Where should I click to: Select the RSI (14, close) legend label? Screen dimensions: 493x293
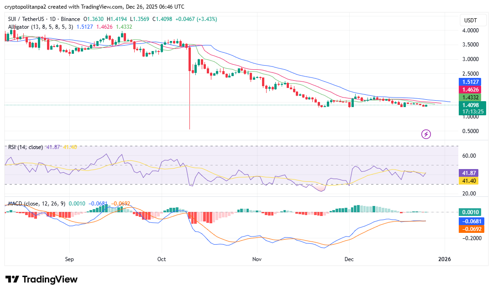(25, 147)
